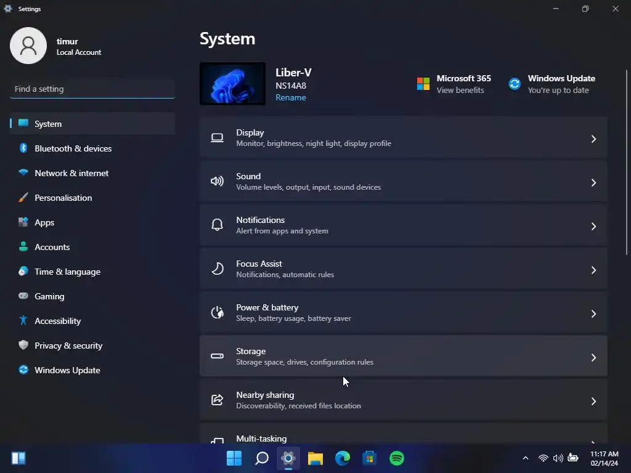Select System in the sidebar
This screenshot has height=473, width=631.
pyautogui.click(x=92, y=123)
